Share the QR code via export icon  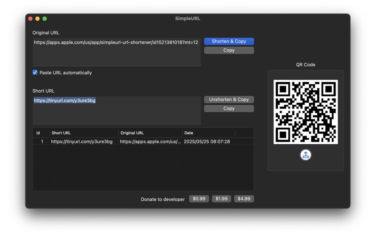[x=305, y=155]
